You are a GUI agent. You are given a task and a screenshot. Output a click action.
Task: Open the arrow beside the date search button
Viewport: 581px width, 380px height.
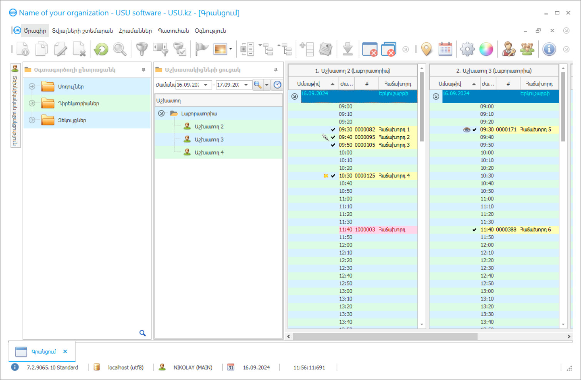click(x=267, y=85)
